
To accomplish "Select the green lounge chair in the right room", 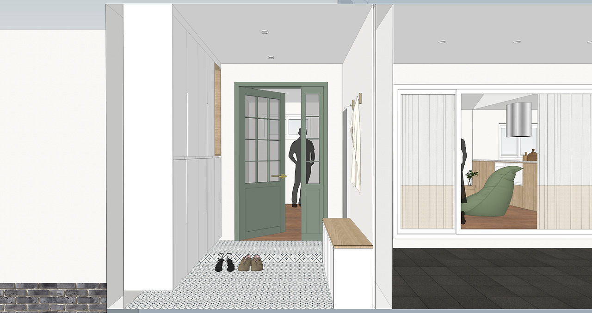I will (x=493, y=192).
